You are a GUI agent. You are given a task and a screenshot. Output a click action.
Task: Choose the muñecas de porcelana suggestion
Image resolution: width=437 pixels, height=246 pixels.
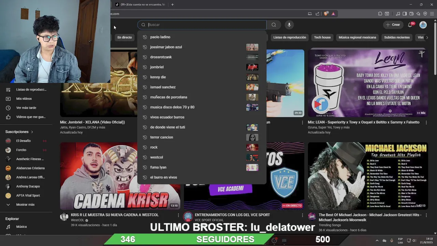202,97
